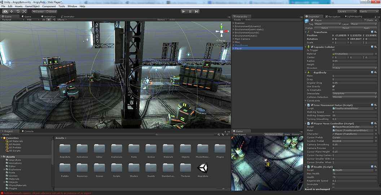
Task: Click the prefab Revert button
Action: (346, 28)
